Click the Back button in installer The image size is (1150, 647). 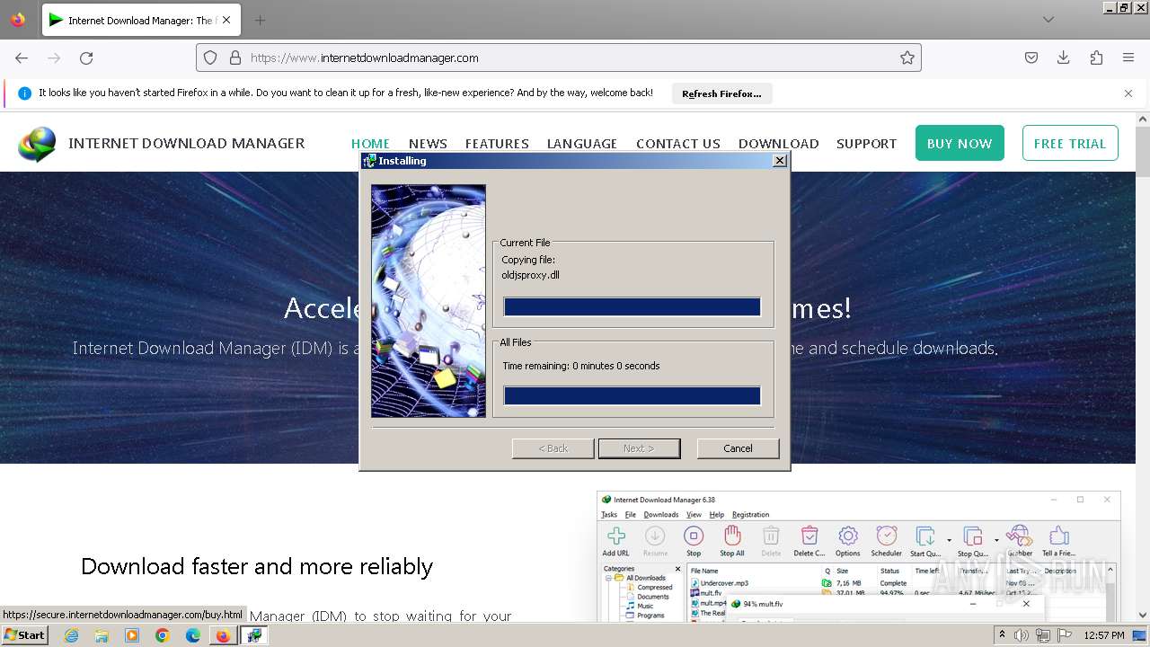coord(553,448)
